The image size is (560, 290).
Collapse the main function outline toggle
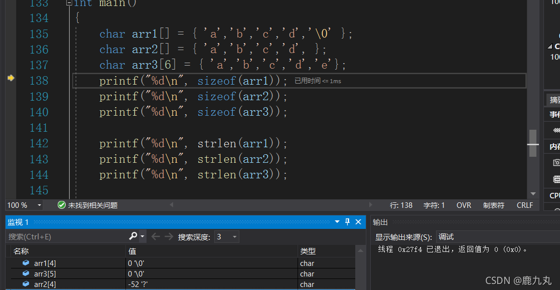(69, 3)
